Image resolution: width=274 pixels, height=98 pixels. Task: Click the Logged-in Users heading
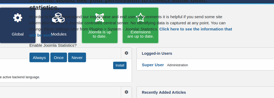point(157,53)
